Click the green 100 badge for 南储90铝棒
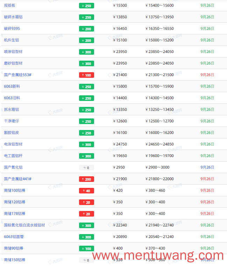This screenshot has width=227, height=266. coord(86,248)
